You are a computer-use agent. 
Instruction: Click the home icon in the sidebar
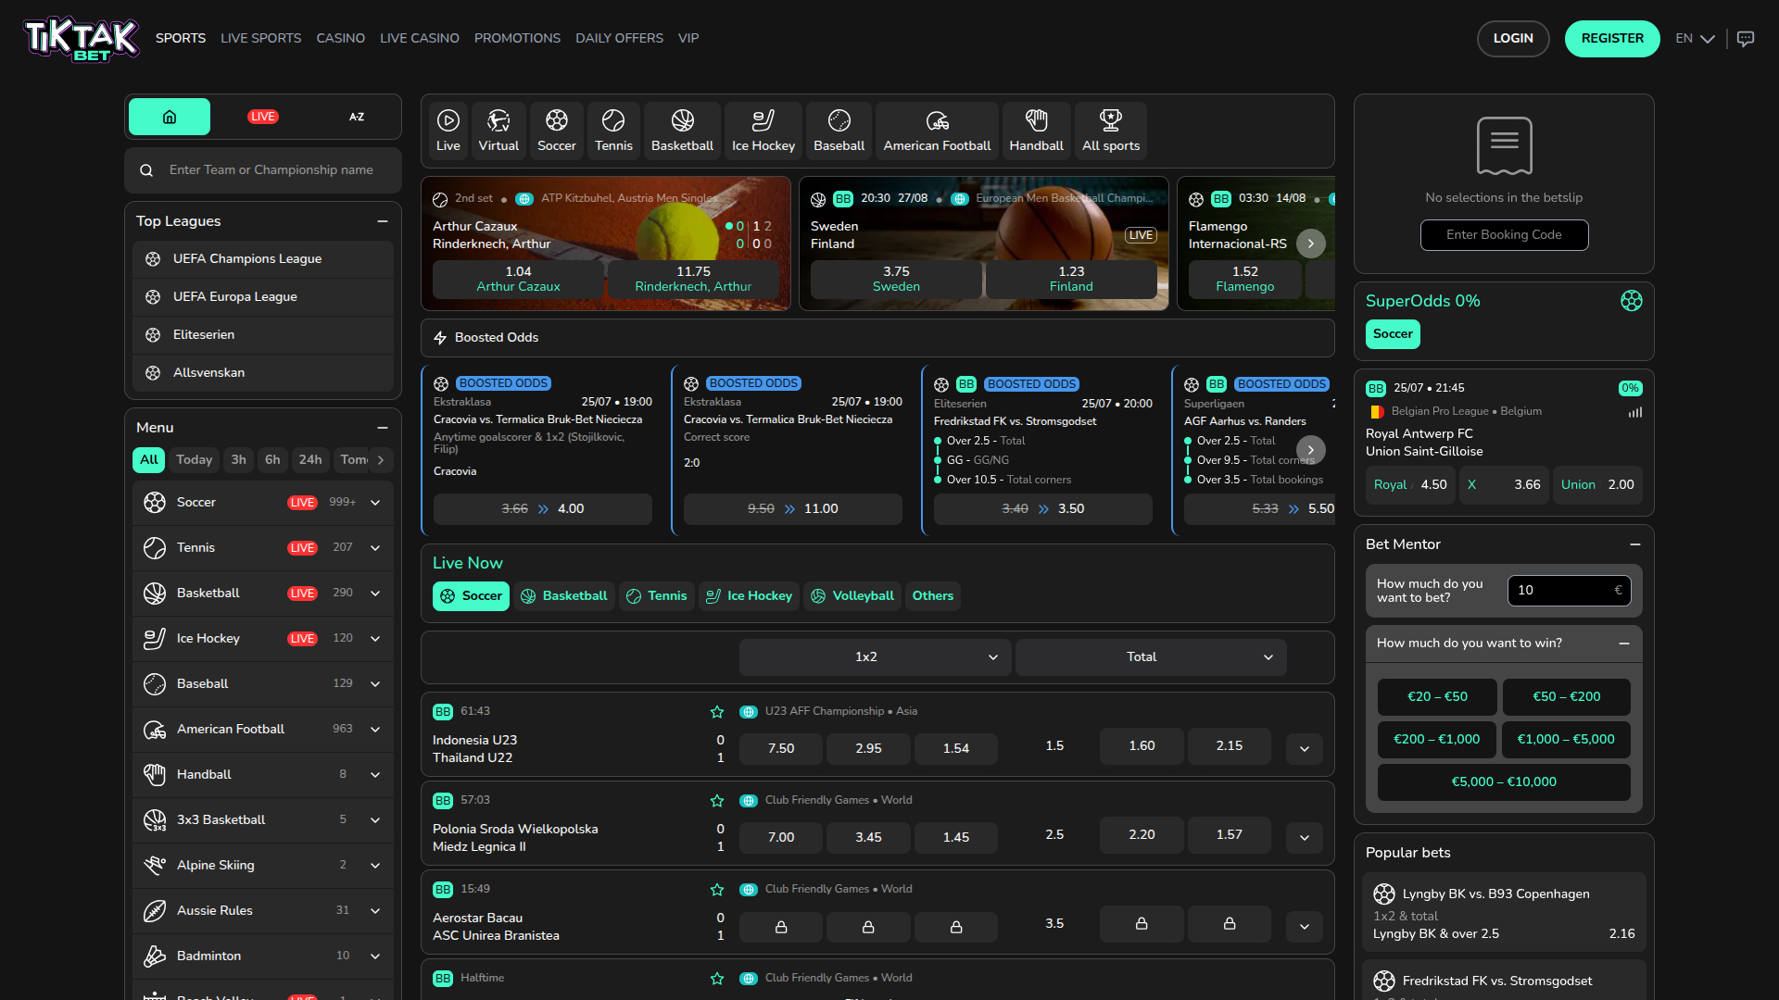coord(169,117)
